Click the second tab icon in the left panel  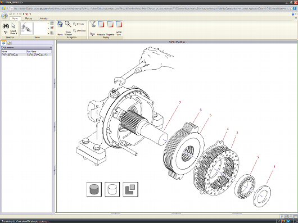pyautogui.click(x=9, y=43)
